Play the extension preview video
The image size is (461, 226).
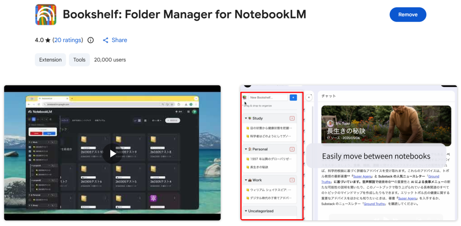coord(112,153)
